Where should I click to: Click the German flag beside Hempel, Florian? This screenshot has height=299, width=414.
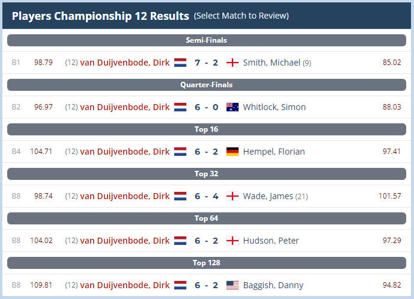[233, 152]
